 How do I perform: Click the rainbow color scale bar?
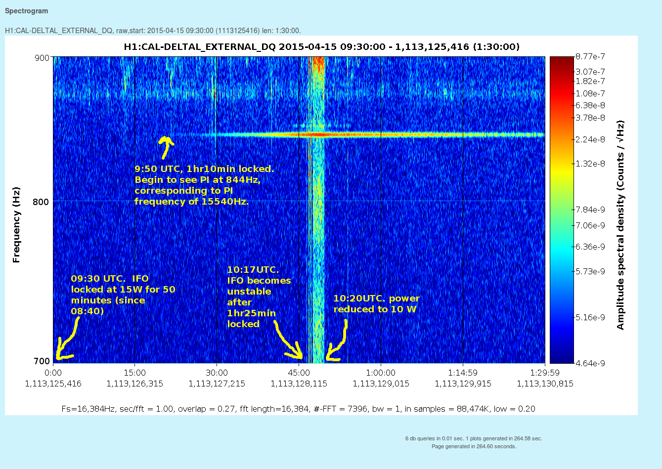tap(562, 210)
